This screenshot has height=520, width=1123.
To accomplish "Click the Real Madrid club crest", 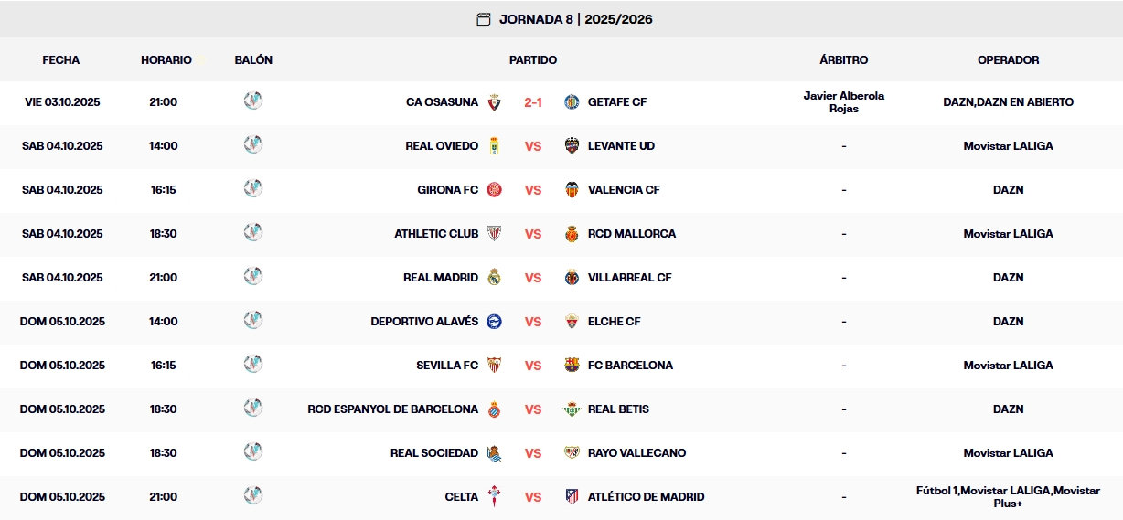I will 494,278.
